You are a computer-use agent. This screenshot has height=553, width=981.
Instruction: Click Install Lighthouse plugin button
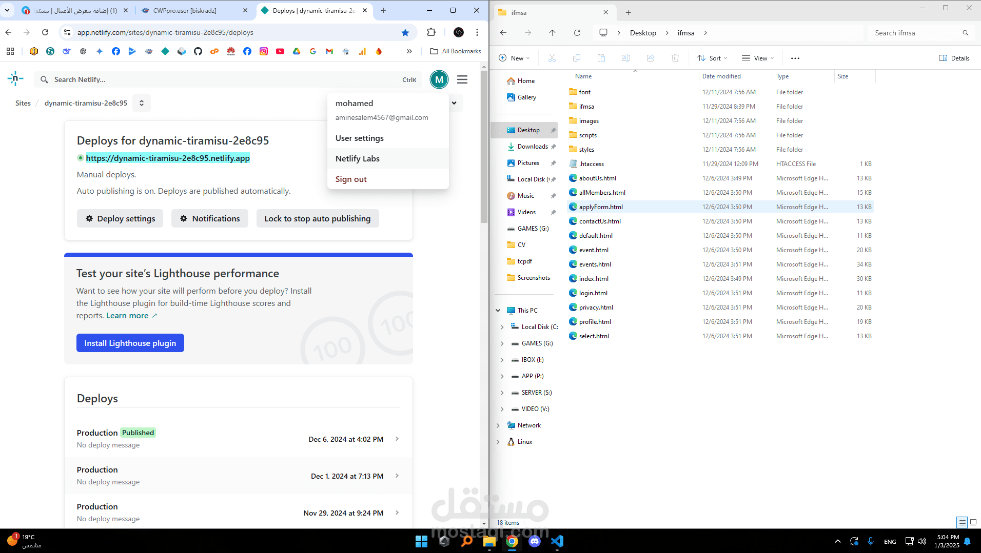pyautogui.click(x=130, y=343)
